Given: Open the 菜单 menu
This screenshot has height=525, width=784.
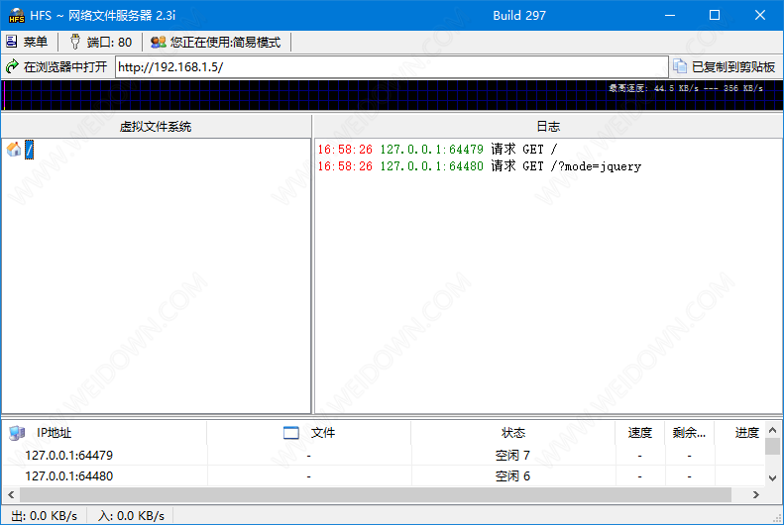Looking at the screenshot, I should 27,42.
